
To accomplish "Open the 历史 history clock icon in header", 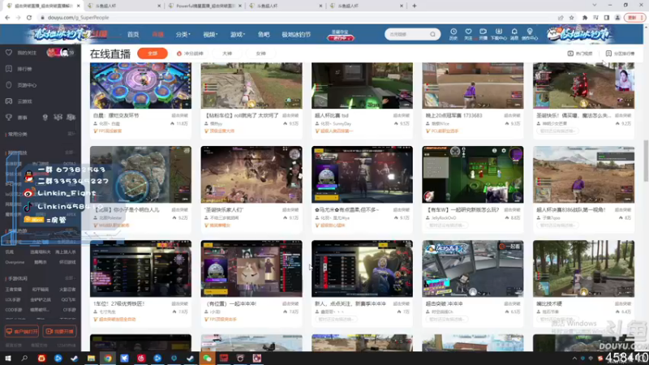I will coord(453,34).
